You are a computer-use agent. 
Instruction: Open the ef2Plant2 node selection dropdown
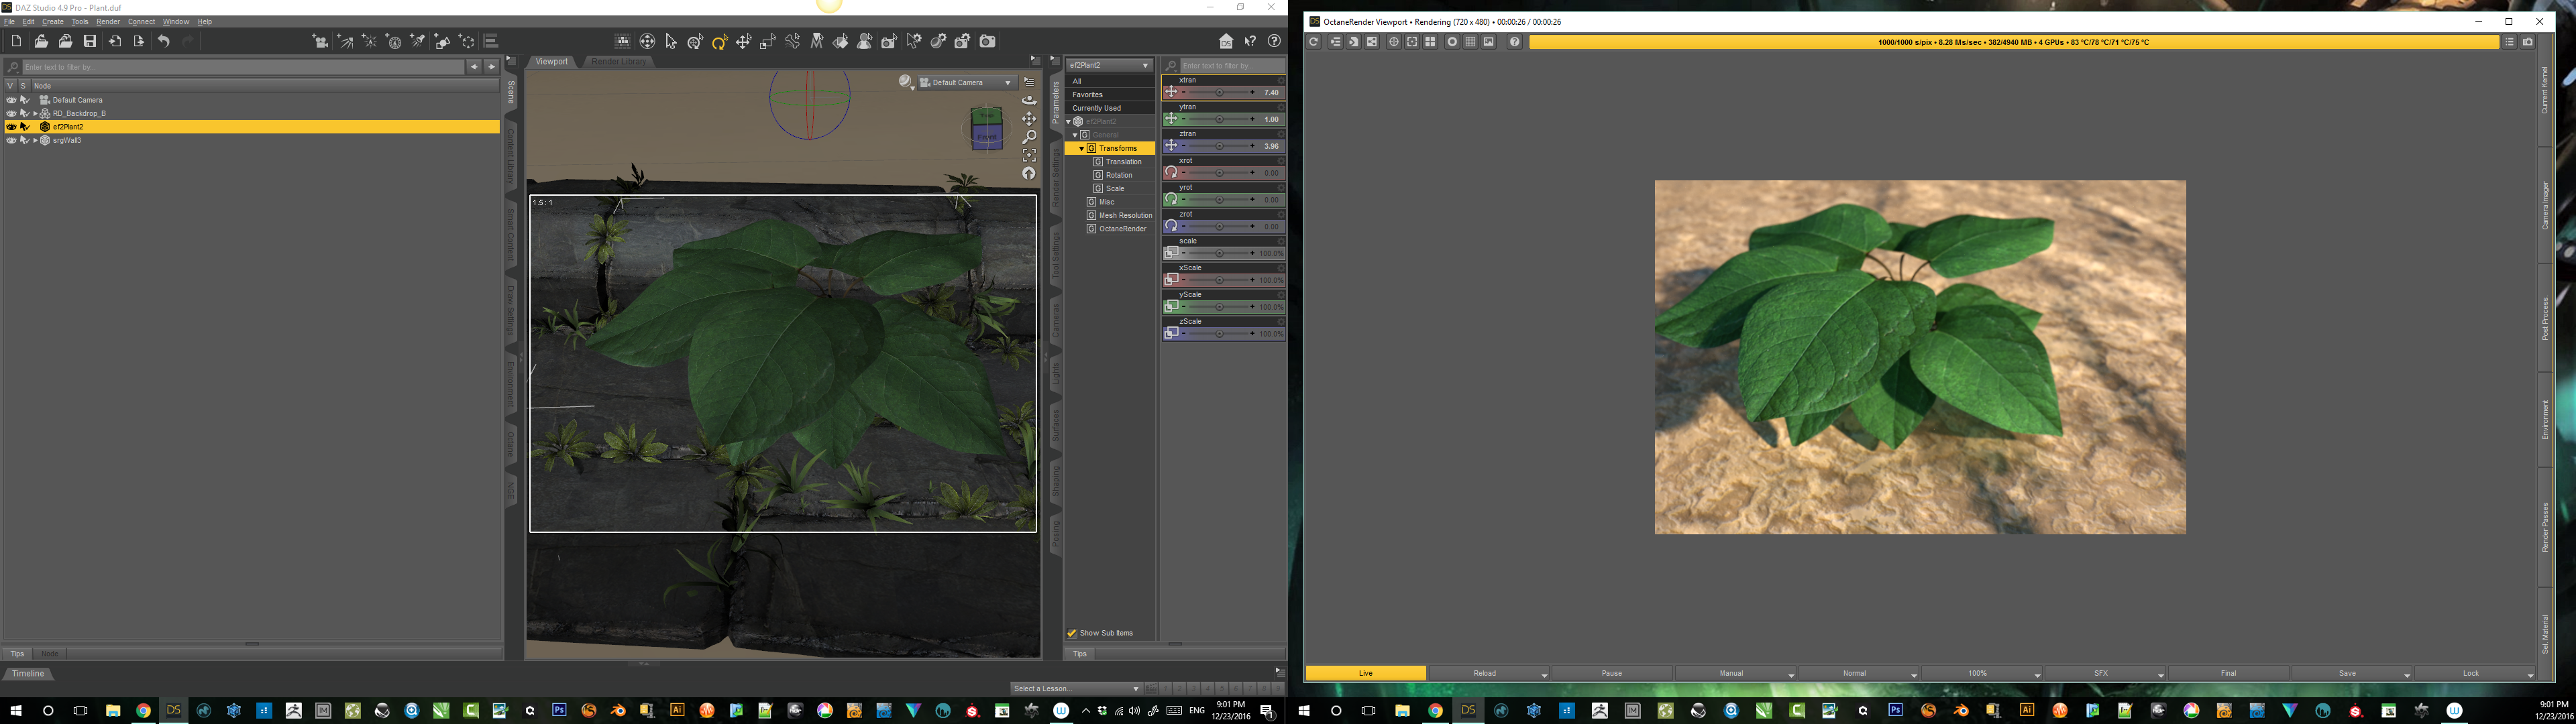coord(1110,65)
